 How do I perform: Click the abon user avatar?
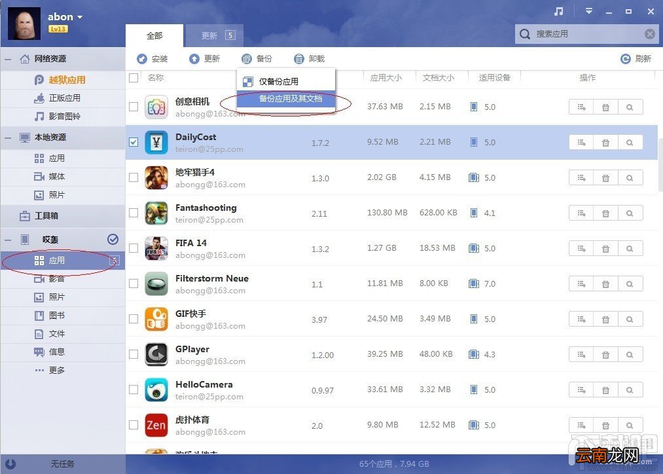click(x=24, y=24)
